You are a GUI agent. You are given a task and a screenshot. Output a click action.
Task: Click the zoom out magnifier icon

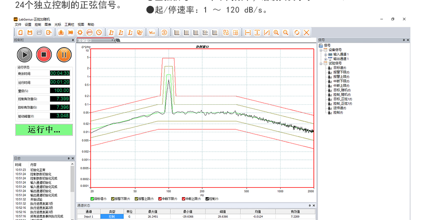point(285,33)
